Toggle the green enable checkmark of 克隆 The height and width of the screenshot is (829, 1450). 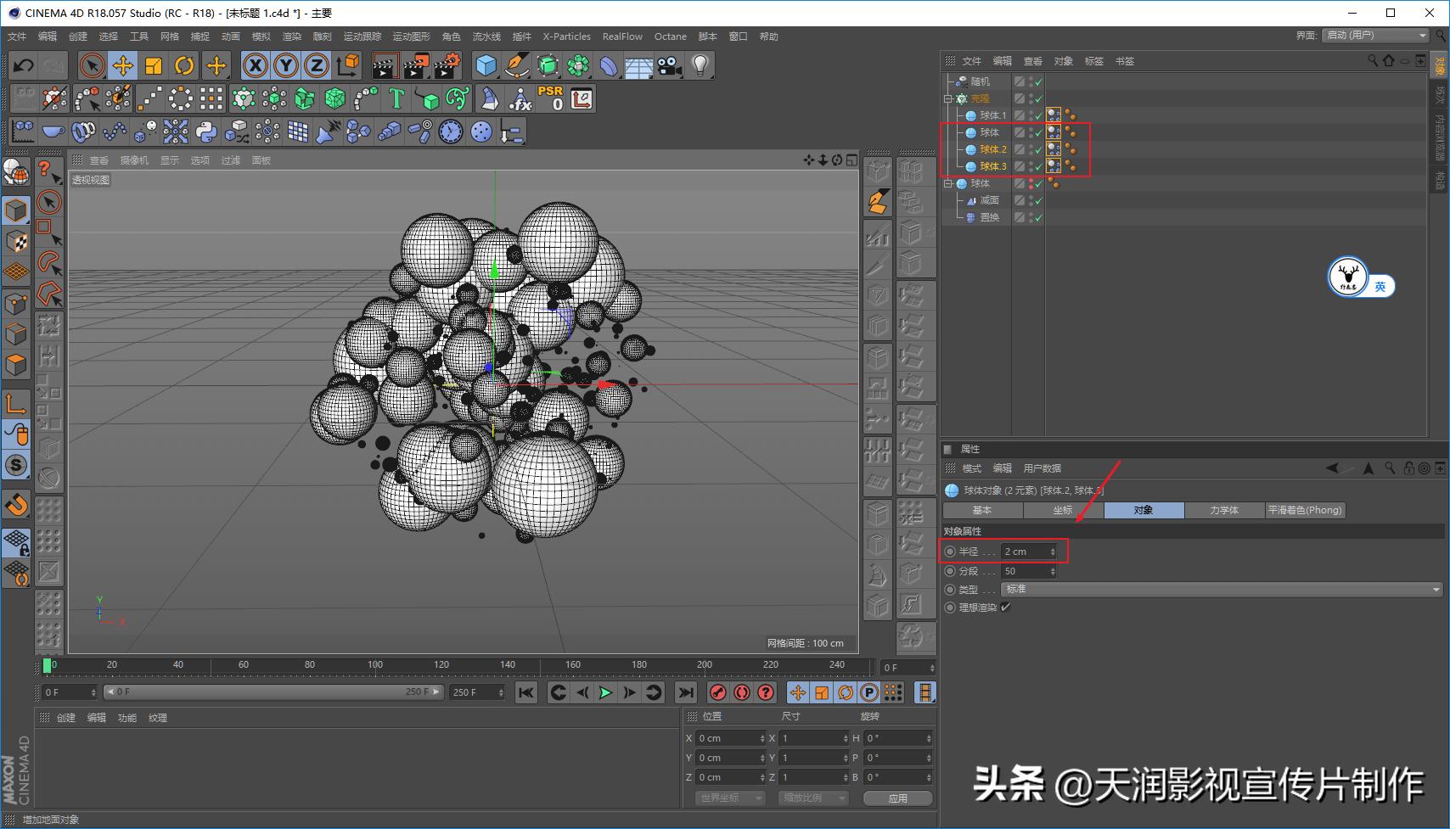1037,98
